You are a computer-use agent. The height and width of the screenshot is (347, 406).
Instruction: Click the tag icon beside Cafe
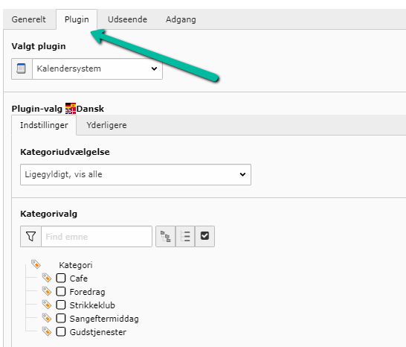pyautogui.click(x=47, y=278)
